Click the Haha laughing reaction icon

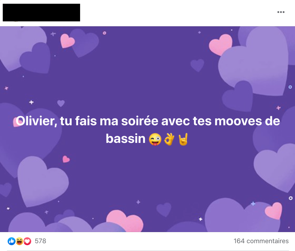click(x=20, y=241)
